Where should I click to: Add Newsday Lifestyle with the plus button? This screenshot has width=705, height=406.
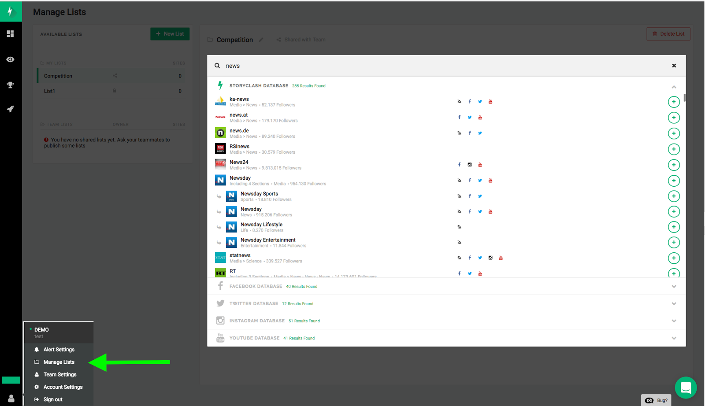click(x=674, y=227)
